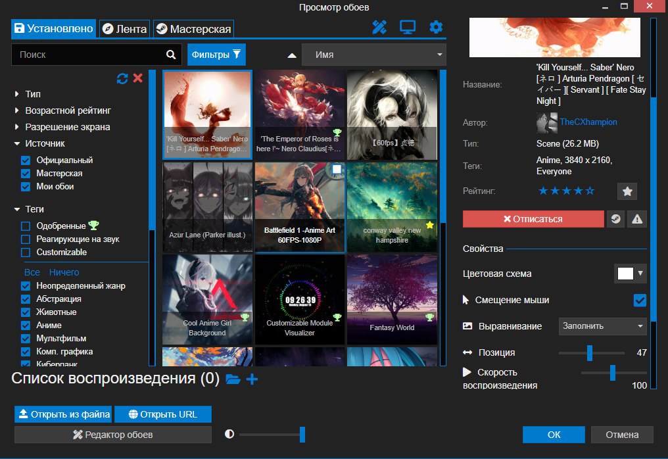The width and height of the screenshot is (668, 459).
Task: Clear filters with the red X icon
Action: (x=137, y=78)
